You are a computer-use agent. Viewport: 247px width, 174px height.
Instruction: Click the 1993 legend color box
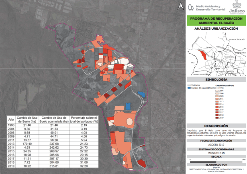click(x=217, y=88)
